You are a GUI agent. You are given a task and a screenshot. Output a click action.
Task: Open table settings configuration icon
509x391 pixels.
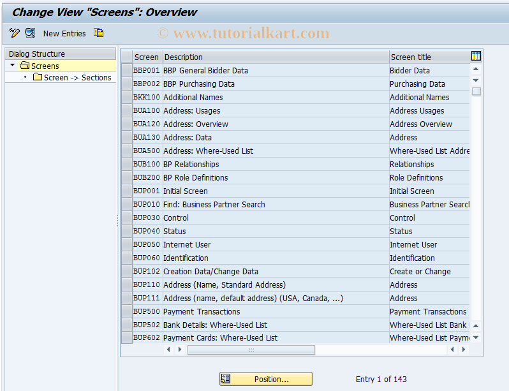(x=476, y=56)
